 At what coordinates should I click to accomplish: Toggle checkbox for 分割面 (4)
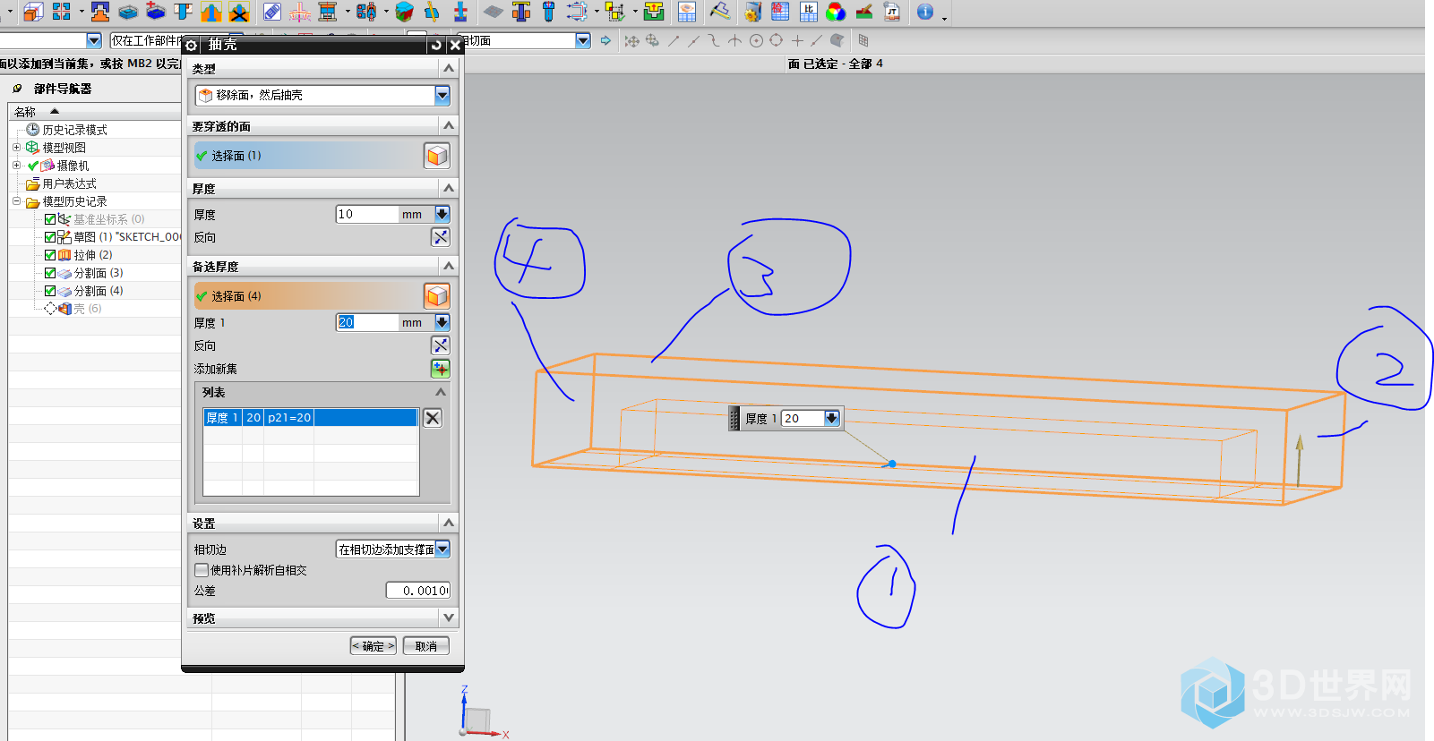[x=50, y=291]
